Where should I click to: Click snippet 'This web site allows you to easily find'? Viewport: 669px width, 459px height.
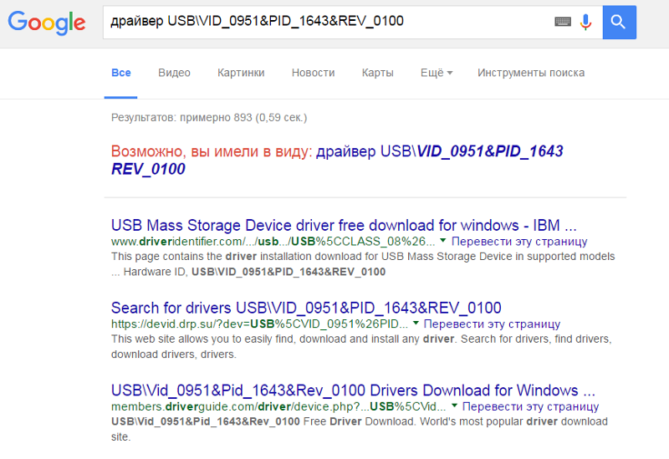coord(202,339)
